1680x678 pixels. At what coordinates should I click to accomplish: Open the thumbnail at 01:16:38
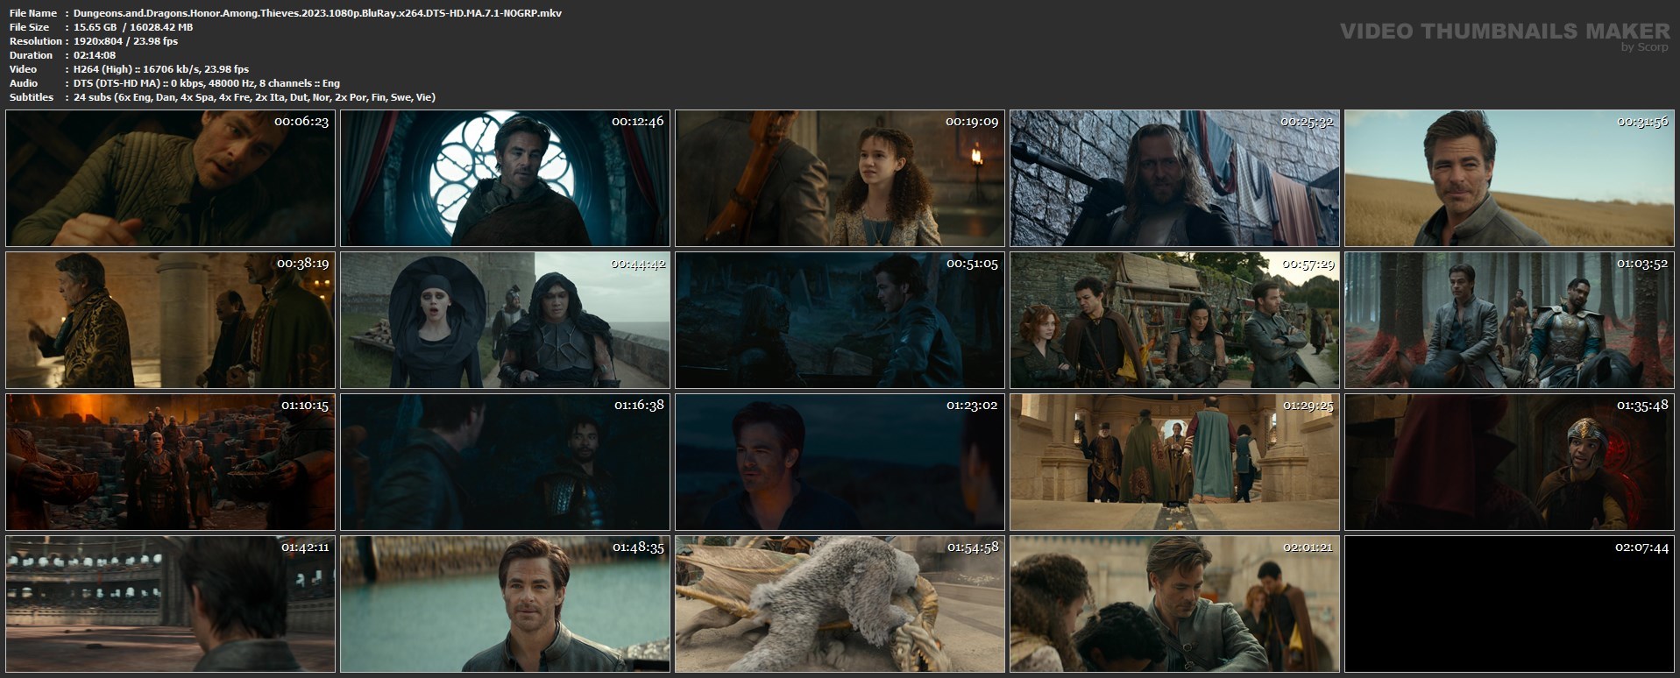tap(505, 462)
